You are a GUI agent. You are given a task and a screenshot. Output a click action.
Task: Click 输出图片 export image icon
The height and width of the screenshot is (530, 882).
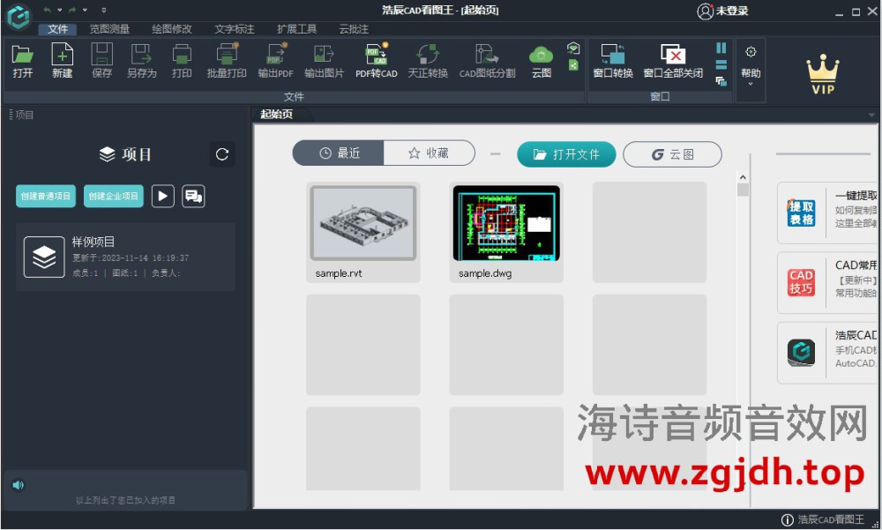pyautogui.click(x=324, y=61)
